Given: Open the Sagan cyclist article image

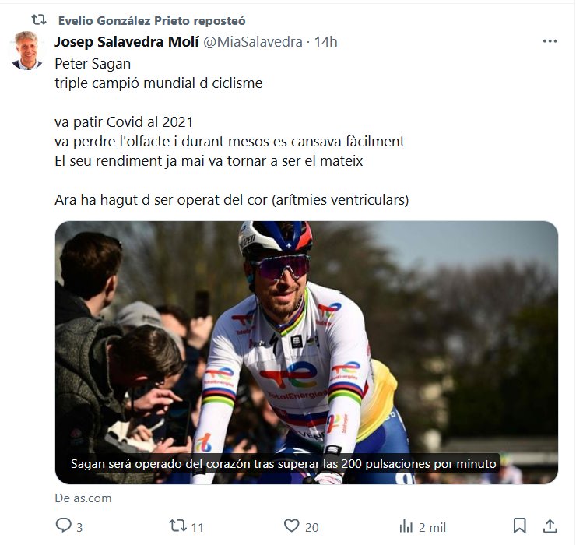Looking at the screenshot, I should pyautogui.click(x=306, y=335).
